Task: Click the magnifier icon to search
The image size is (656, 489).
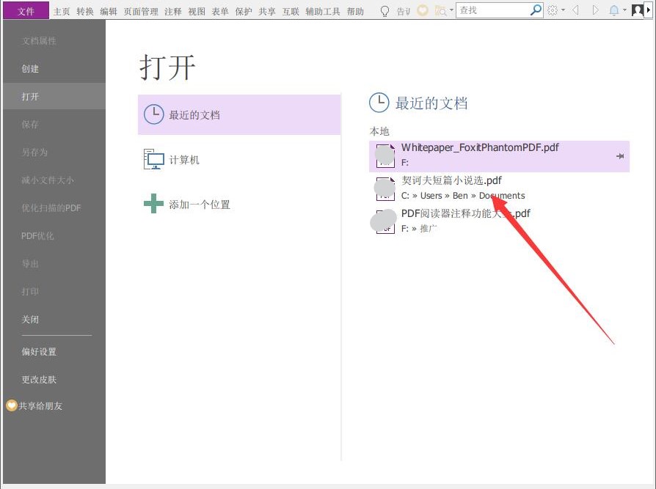Action: 536,10
